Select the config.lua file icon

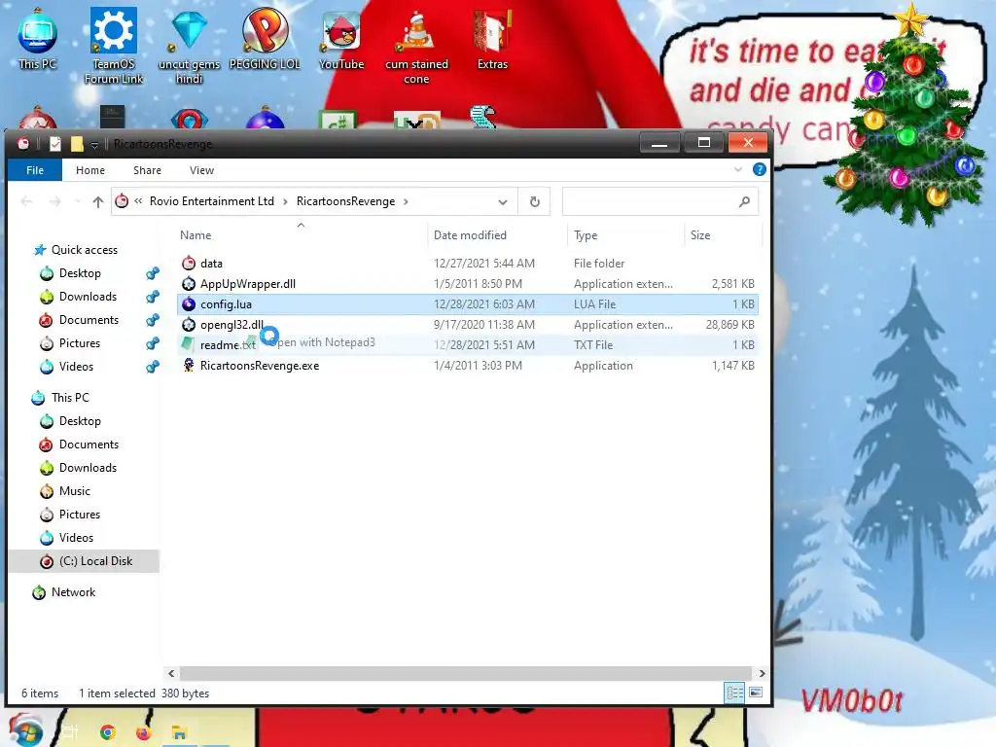click(x=189, y=304)
